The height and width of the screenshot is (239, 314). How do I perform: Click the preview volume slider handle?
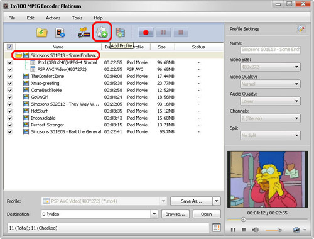[x=280, y=230]
